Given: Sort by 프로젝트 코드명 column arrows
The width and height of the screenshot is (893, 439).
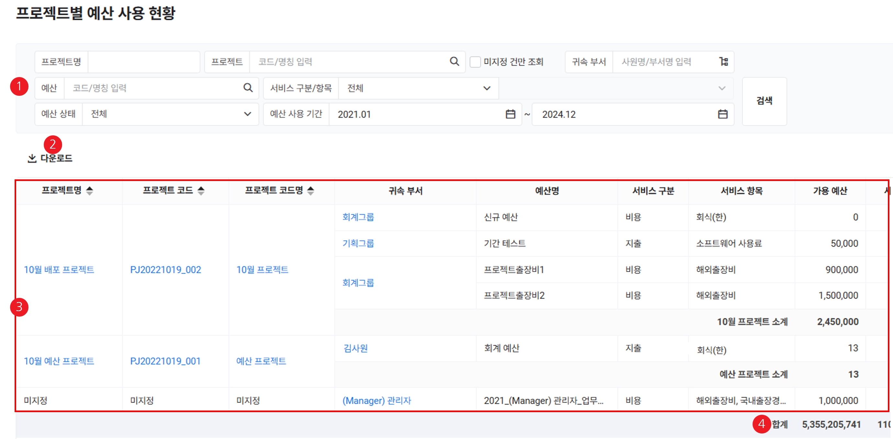Looking at the screenshot, I should click(311, 190).
